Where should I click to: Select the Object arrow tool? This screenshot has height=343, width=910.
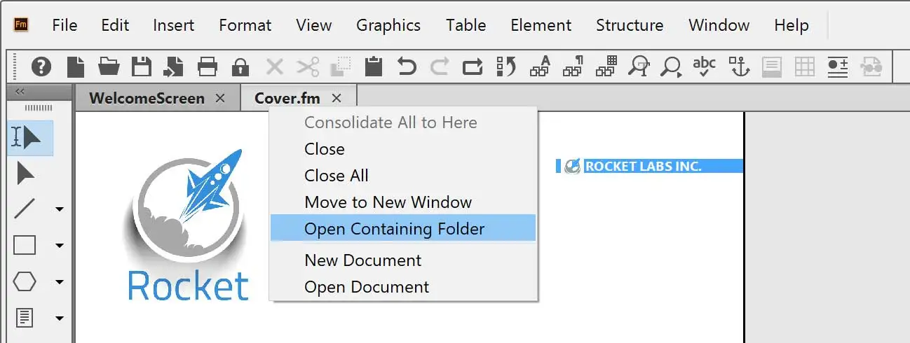pyautogui.click(x=26, y=173)
